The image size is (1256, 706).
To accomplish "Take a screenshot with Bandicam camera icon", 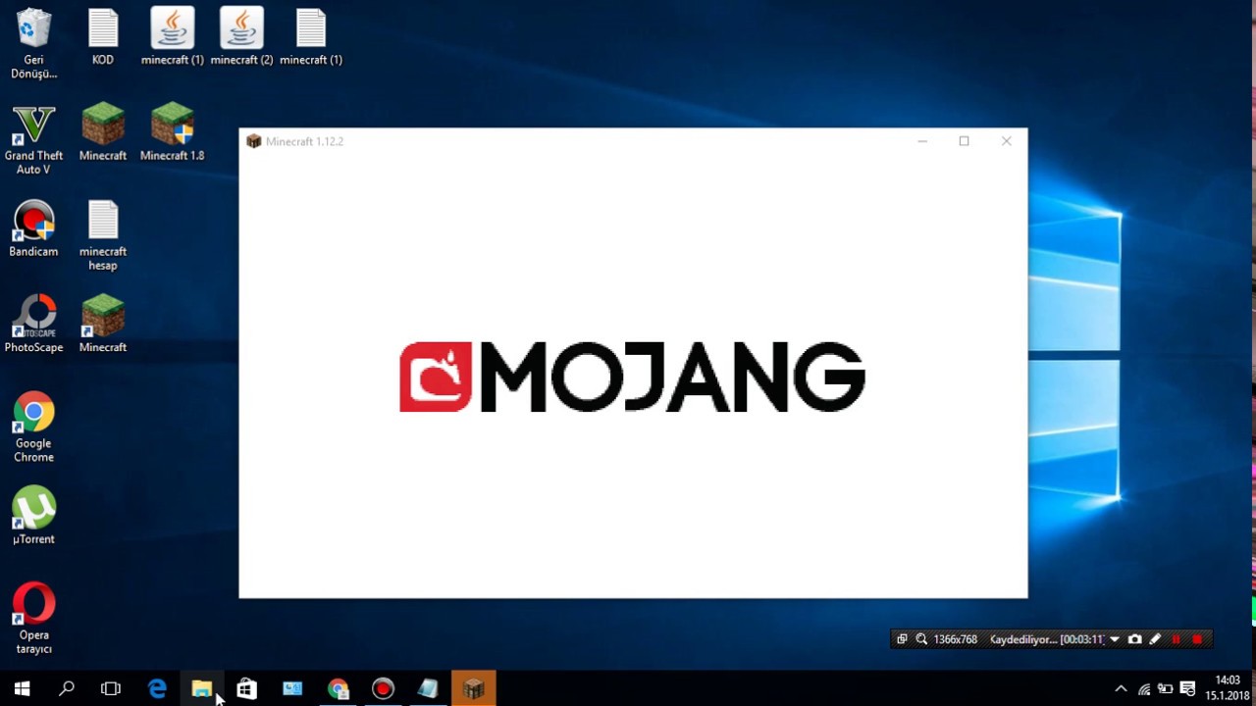I will 1134,639.
